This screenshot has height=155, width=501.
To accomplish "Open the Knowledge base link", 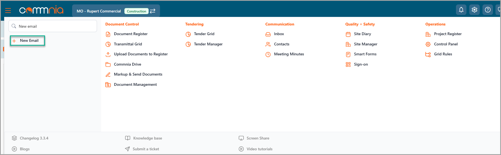I will pos(147,138).
